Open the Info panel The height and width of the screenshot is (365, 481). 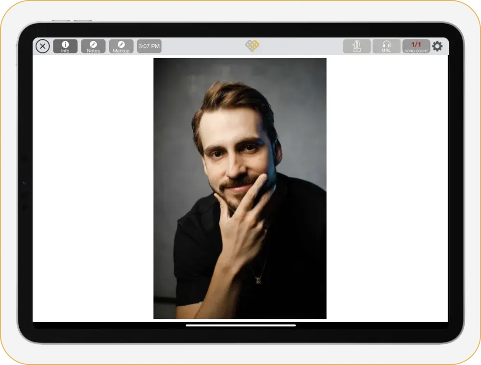click(x=65, y=46)
